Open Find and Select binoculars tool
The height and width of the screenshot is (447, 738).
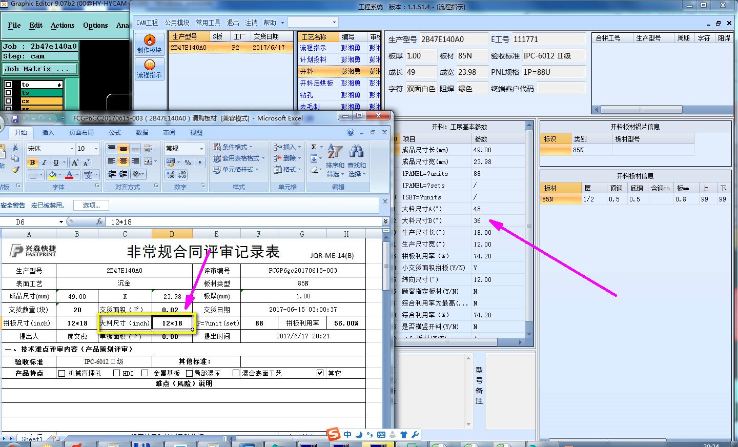click(357, 160)
